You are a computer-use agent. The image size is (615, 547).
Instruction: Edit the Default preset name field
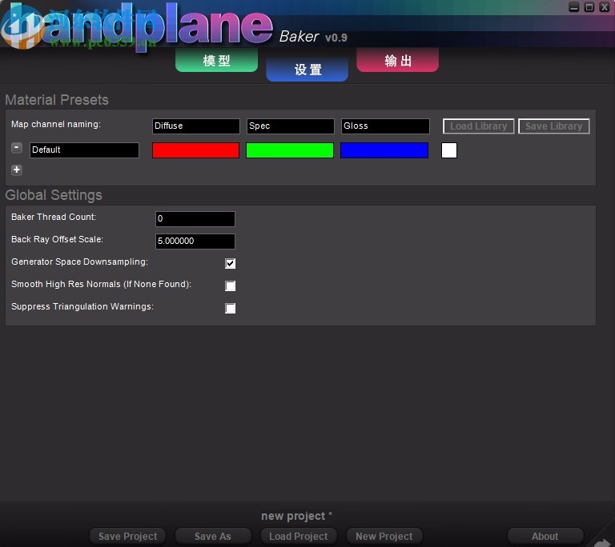(x=84, y=150)
